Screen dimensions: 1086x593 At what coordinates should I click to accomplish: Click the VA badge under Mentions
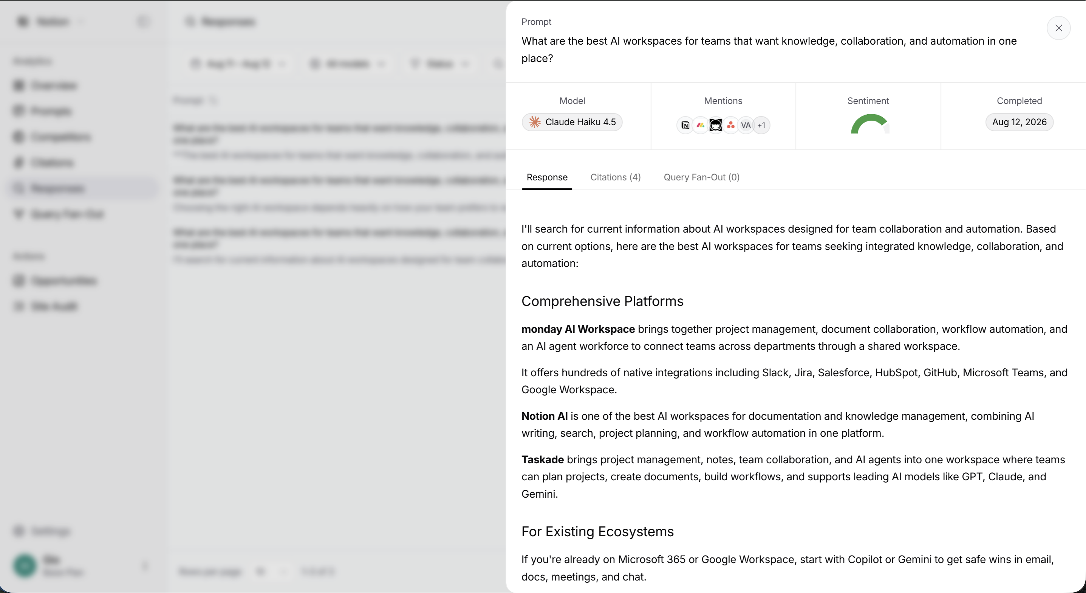[x=746, y=125]
